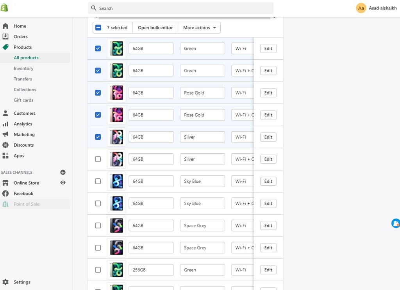Screen dimensions: 400x290
Task: Open Asad alshaikh account menu
Action: pyautogui.click(x=376, y=8)
